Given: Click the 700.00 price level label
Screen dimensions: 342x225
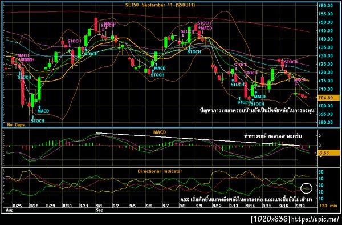Looking at the screenshot, I should [x=325, y=106].
